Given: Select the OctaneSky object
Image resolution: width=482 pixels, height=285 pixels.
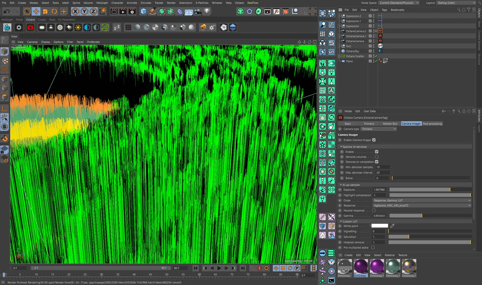Looking at the screenshot, I should point(352,51).
